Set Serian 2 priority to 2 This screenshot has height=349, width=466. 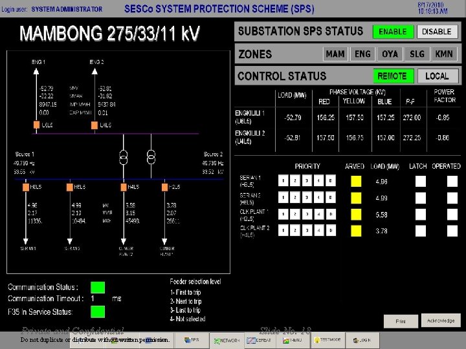point(295,197)
